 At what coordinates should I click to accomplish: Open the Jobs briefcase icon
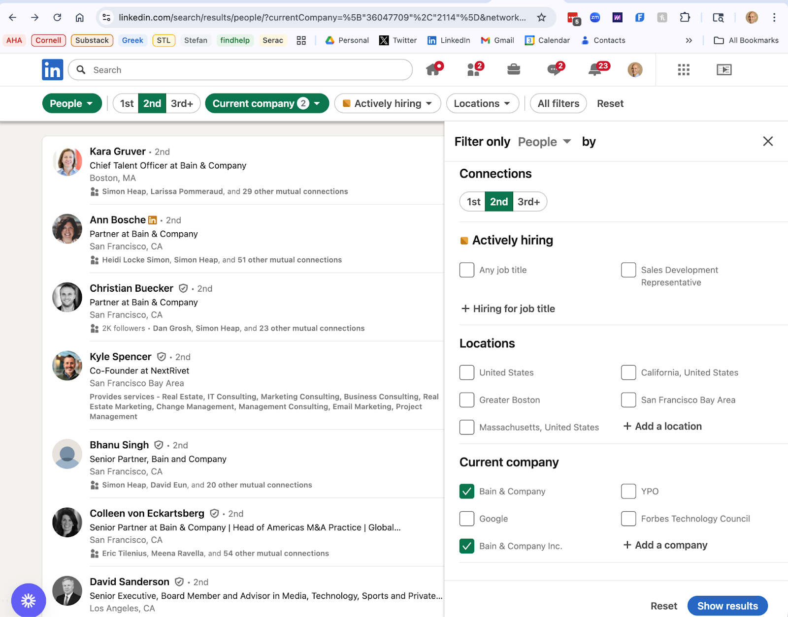point(514,69)
